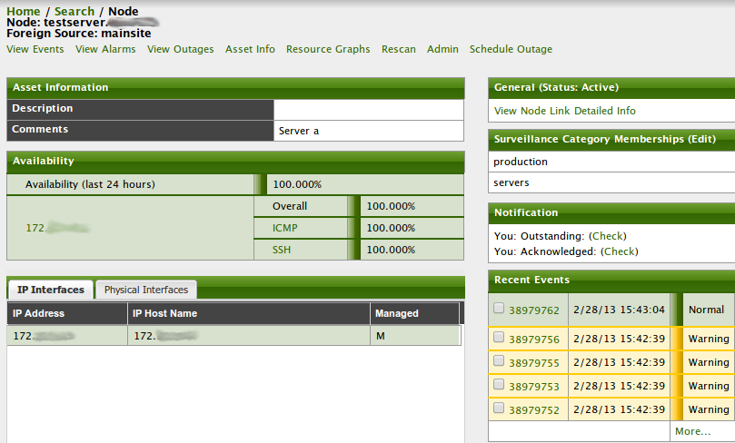Switch to Physical Interfaces tab
The image size is (735, 443).
[146, 290]
